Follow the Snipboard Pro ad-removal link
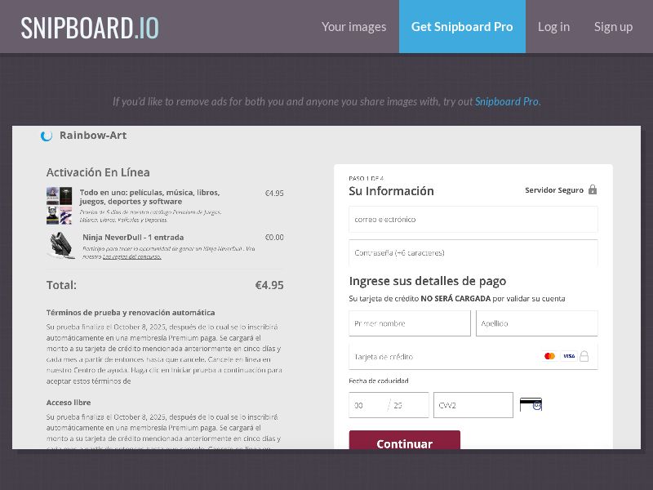The width and height of the screenshot is (653, 490). (x=506, y=102)
